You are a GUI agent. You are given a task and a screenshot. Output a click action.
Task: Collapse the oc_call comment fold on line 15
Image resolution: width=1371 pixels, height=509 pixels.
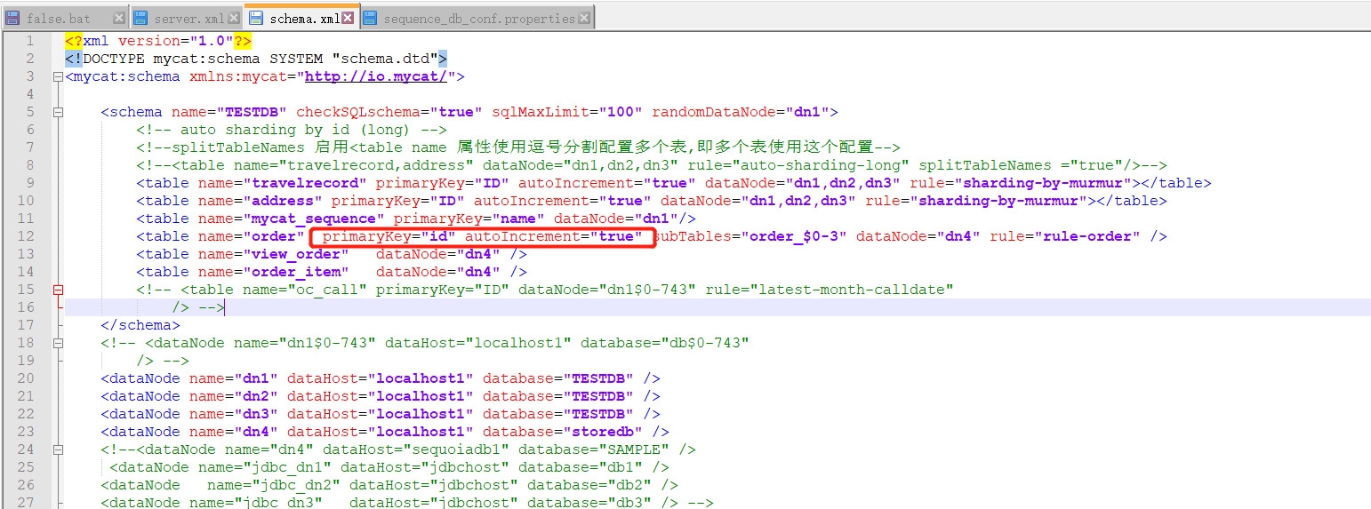[59, 290]
